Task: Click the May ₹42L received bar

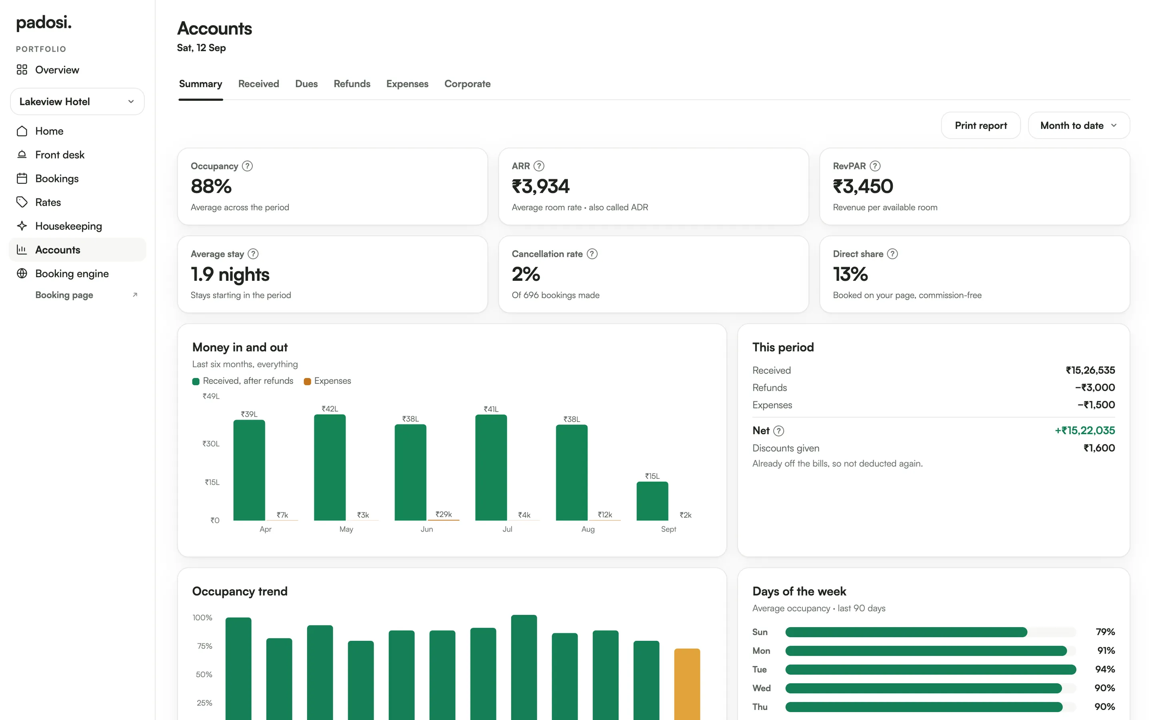Action: tap(330, 467)
